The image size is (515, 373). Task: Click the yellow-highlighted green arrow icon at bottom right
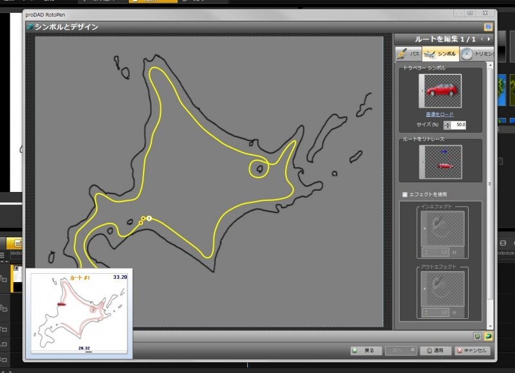tap(489, 336)
